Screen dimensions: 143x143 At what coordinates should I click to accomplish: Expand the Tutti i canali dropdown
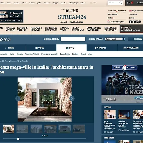click(x=115, y=39)
